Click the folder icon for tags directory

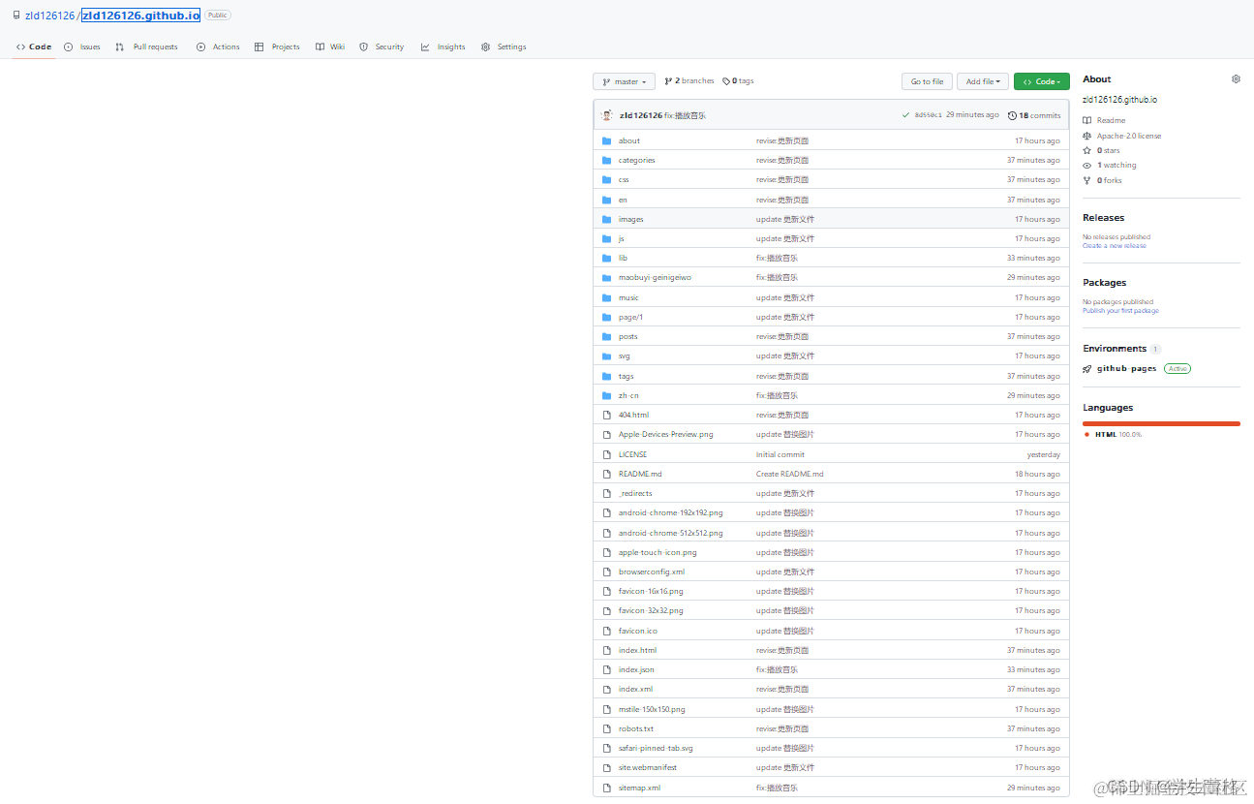click(x=606, y=376)
